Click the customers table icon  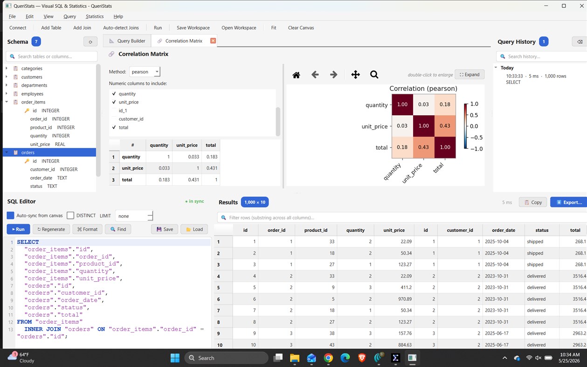[x=16, y=77]
